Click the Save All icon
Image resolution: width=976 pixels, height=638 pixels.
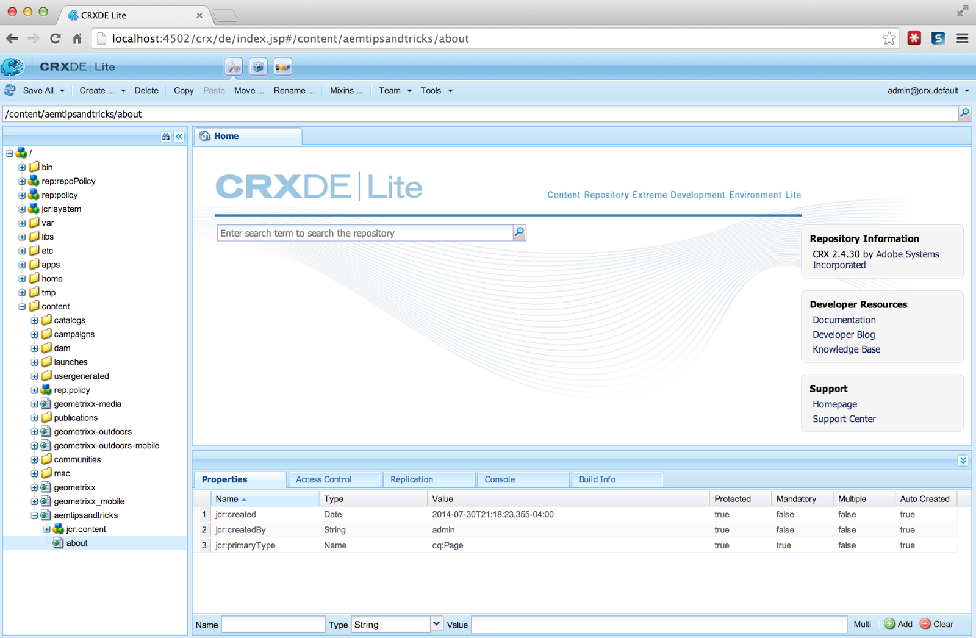click(10, 90)
